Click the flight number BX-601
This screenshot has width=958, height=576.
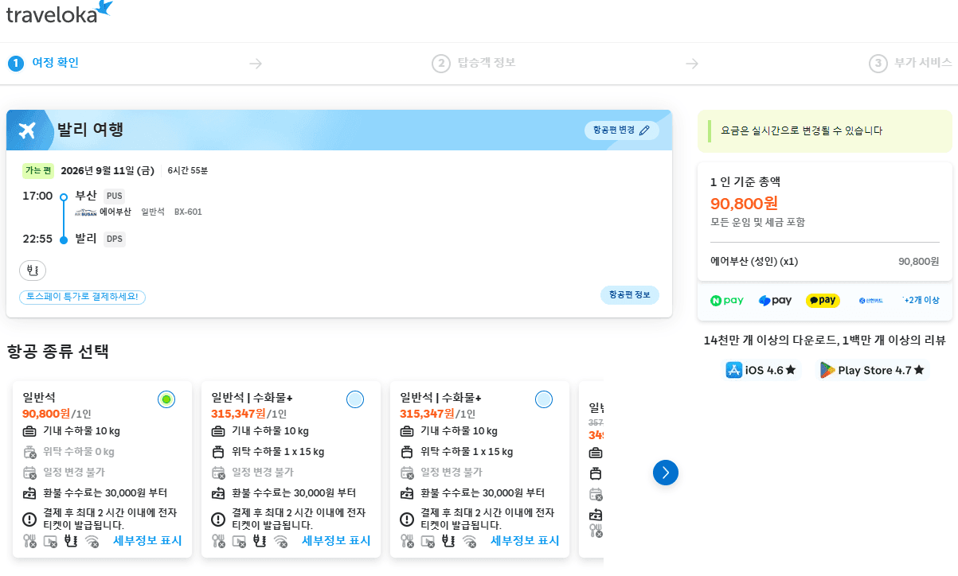click(188, 212)
